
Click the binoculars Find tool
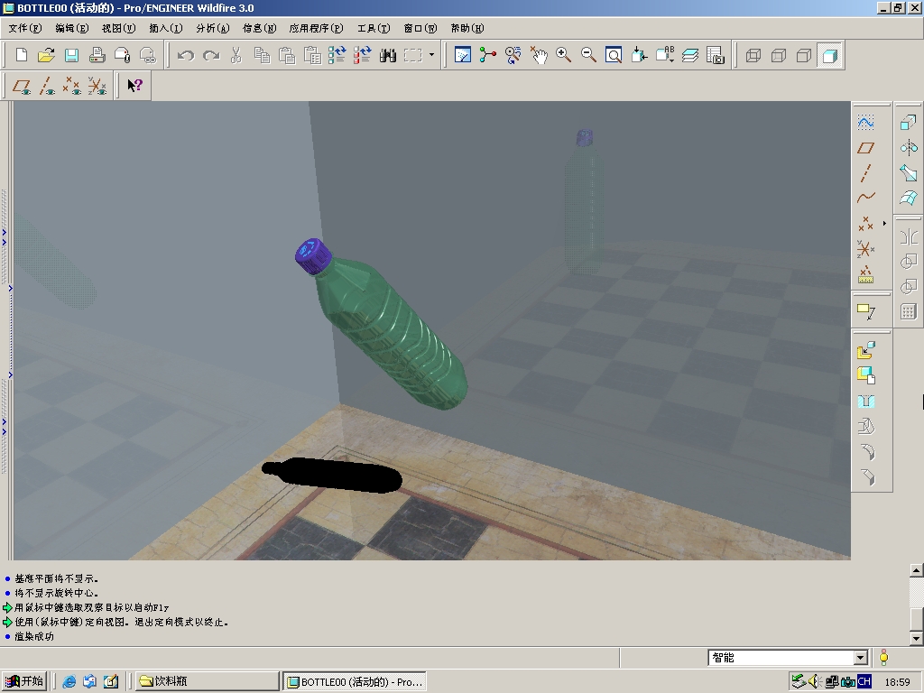click(388, 56)
